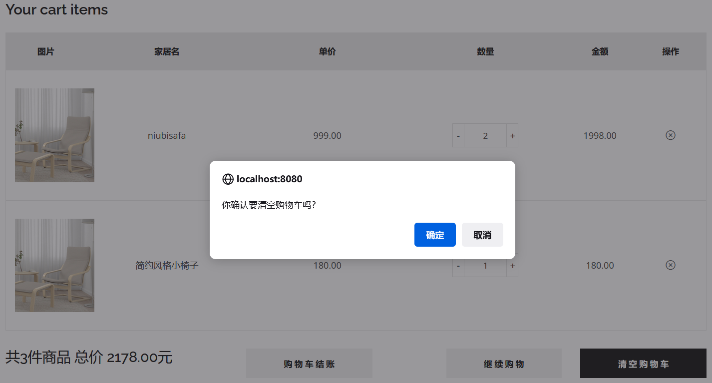Select the 操作 column header

(x=671, y=51)
